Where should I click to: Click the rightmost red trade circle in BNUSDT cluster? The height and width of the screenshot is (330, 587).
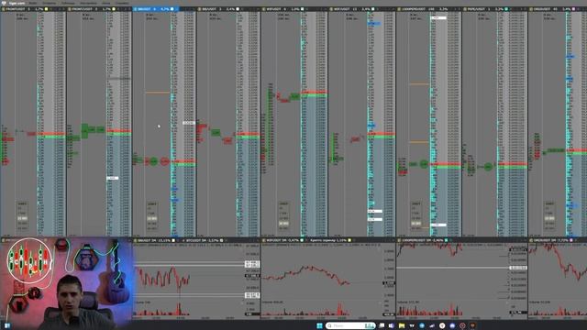point(164,161)
